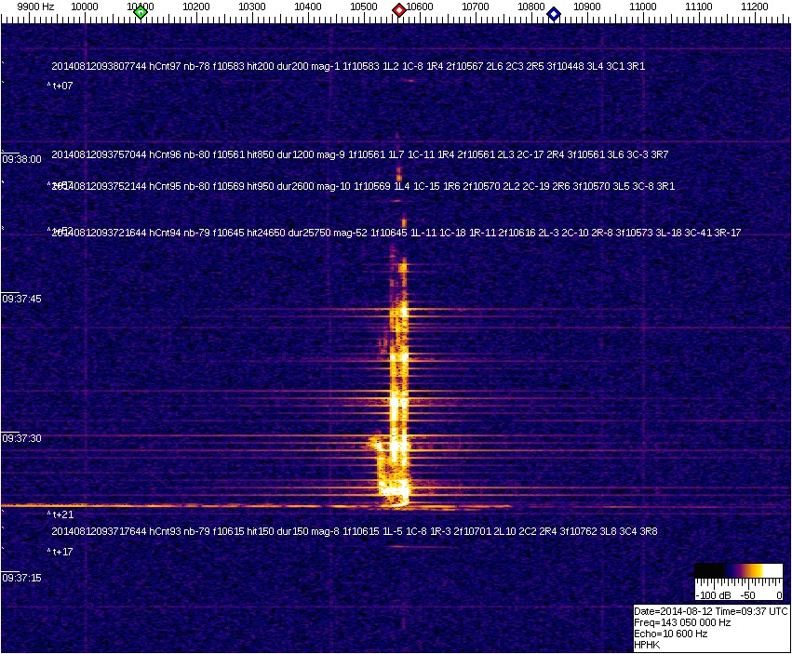Click the dB color scale gradient bar
Viewport: 792px width, 654px height.
(x=738, y=571)
